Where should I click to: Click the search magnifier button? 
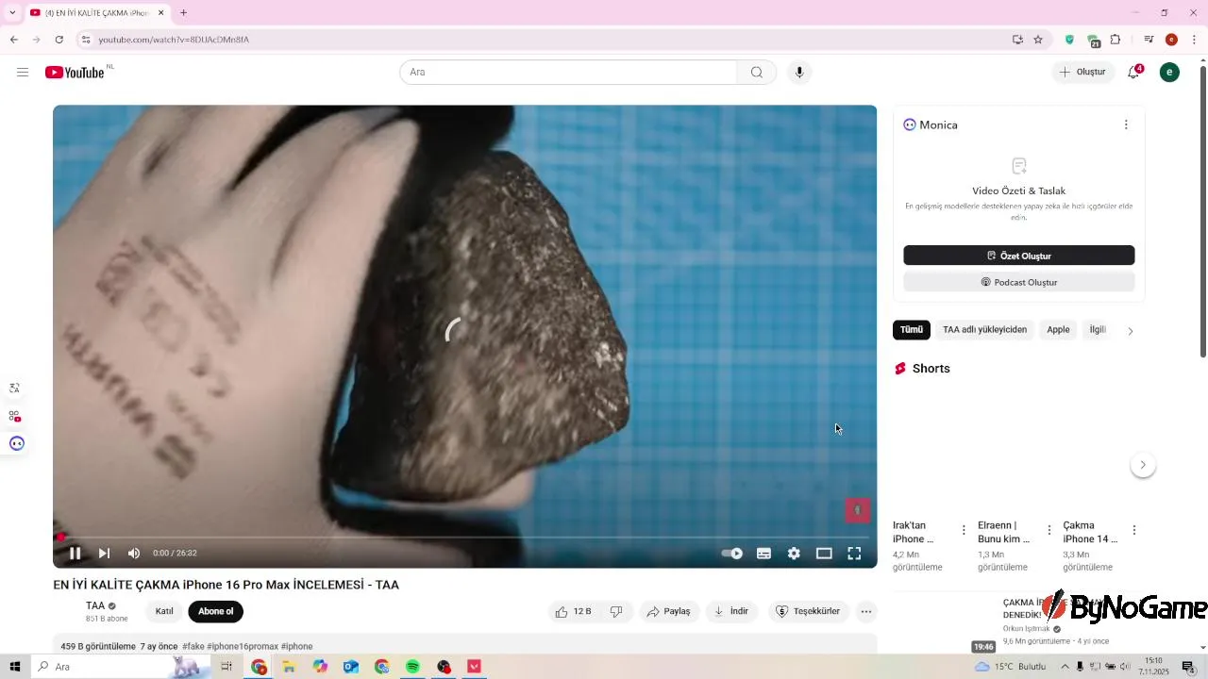[x=757, y=73]
